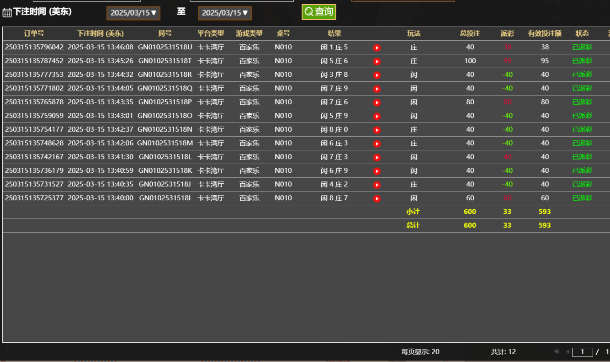
Task: Click the 总投注 column header
Action: click(470, 33)
